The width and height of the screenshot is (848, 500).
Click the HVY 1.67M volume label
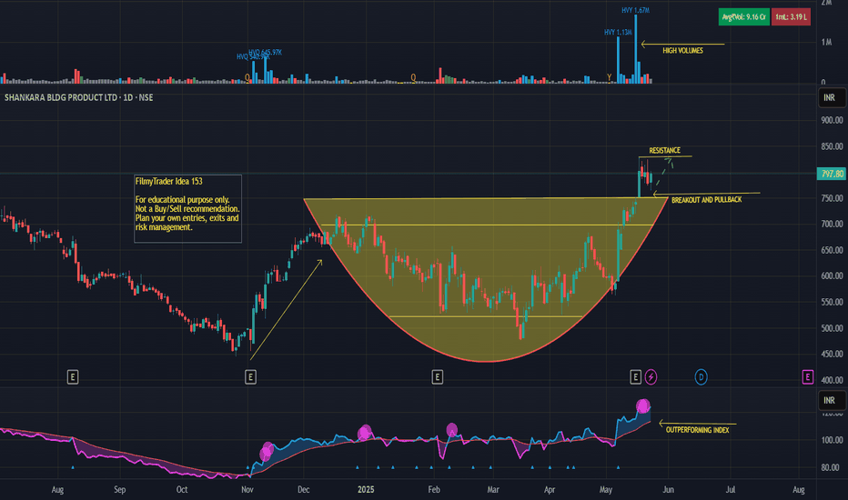(x=635, y=10)
